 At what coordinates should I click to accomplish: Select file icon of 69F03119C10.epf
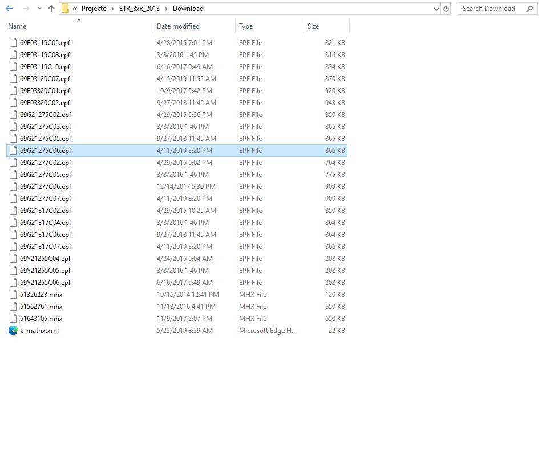(x=13, y=66)
